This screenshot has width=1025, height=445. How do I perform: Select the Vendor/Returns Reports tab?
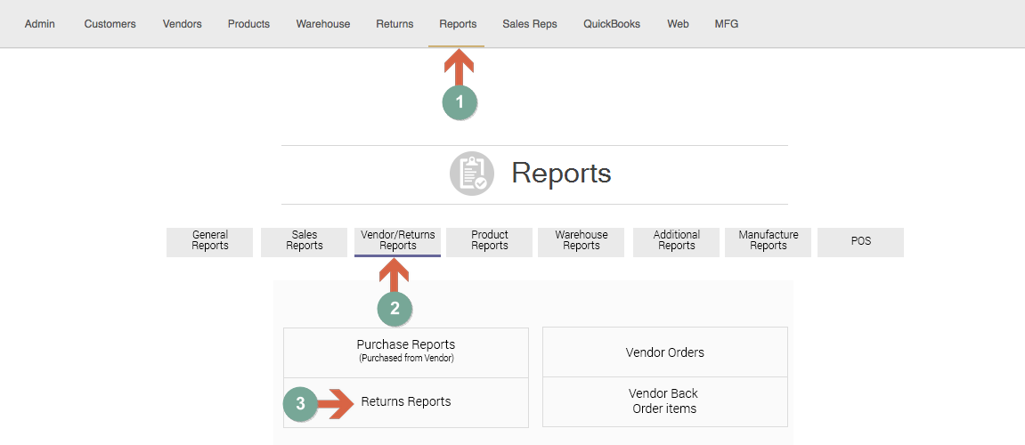point(398,241)
